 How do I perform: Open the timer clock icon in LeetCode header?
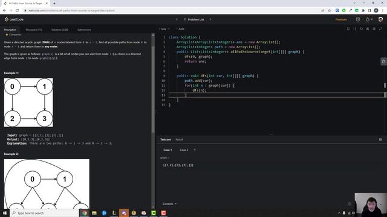click(358, 19)
